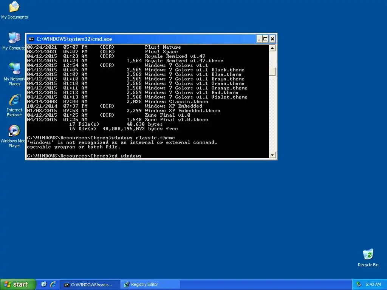Click 'operable program or batch file.' text
The height and width of the screenshot is (290, 387).
click(74, 147)
